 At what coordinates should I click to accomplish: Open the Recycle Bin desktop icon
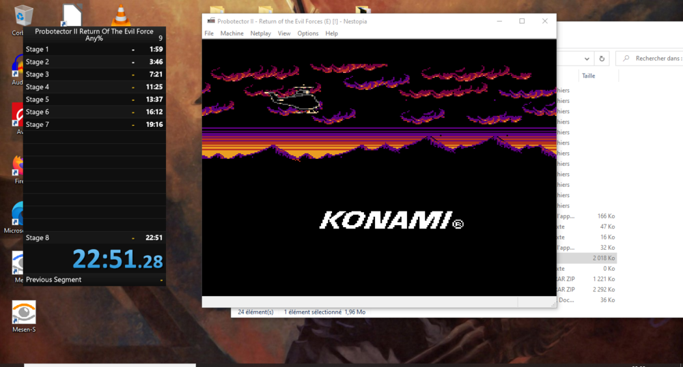click(23, 16)
